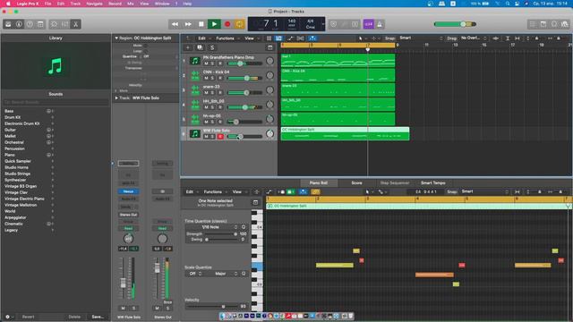Open Time Quantize 1/16 Note dropdown
This screenshot has height=322, width=573.
point(212,227)
